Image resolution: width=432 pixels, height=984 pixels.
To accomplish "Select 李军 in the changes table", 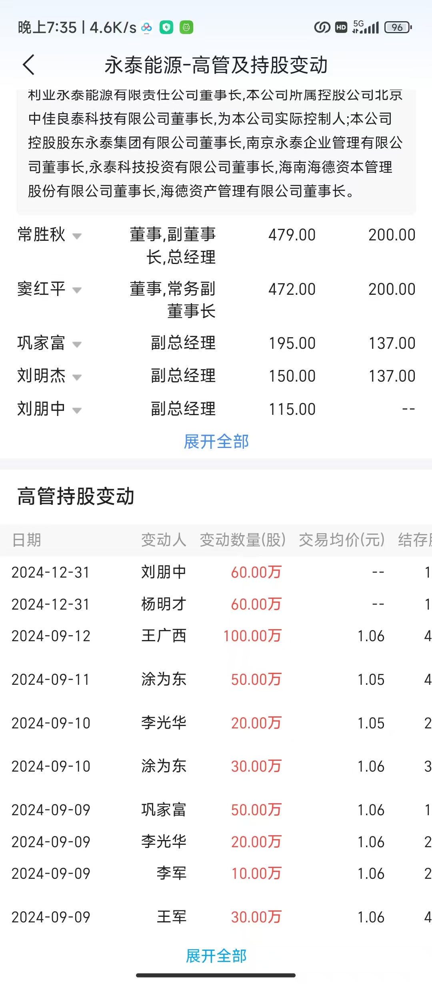I will click(172, 873).
